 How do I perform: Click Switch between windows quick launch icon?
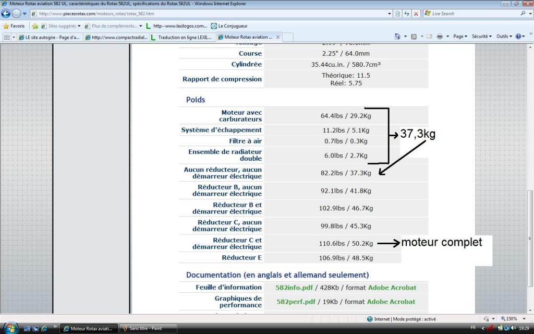[x=35, y=329]
